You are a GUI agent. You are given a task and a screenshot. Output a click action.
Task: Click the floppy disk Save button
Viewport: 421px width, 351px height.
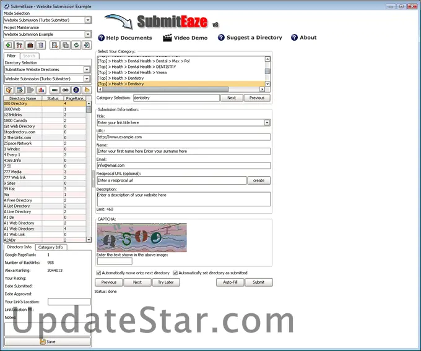pos(48,342)
